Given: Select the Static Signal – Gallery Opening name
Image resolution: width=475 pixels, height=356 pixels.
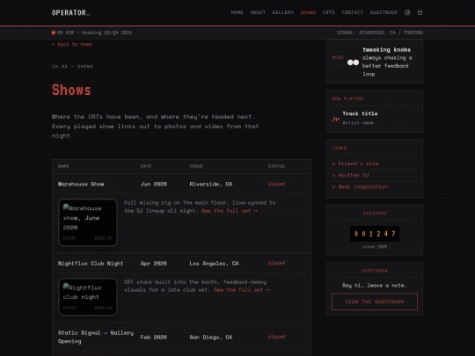Looking at the screenshot, I should (95, 337).
